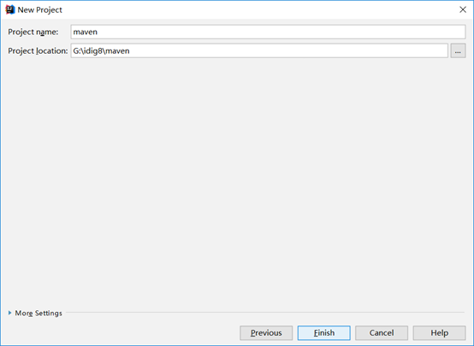Screen dimensions: 474x346
Task: Cancel the New Project dialog
Action: tap(382, 332)
